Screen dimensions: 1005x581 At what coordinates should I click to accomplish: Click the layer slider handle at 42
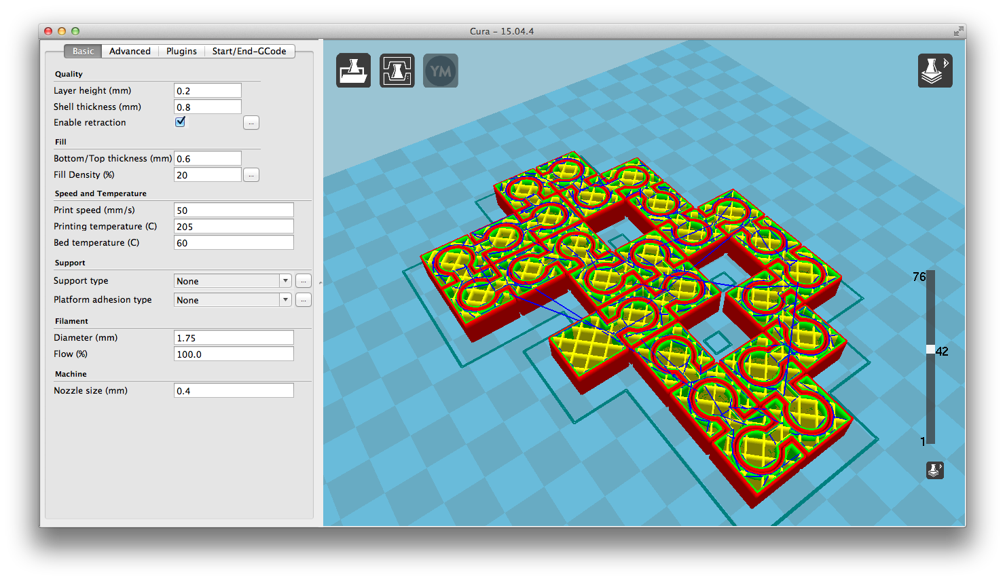(x=930, y=350)
